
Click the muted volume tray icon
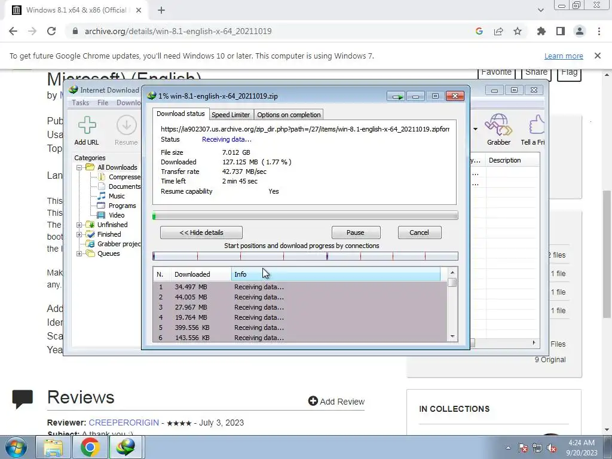point(552,448)
